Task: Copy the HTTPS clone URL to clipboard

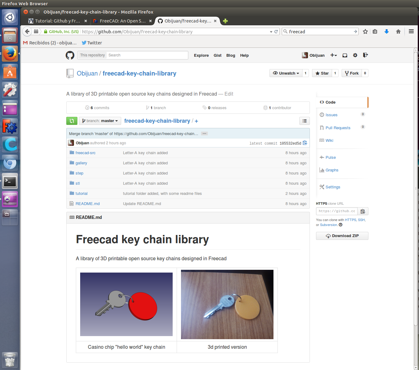Action: pos(363,211)
